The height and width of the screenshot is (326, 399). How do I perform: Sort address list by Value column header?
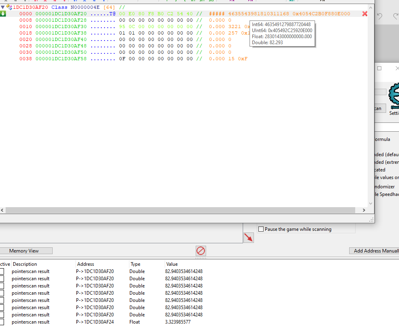[172, 264]
